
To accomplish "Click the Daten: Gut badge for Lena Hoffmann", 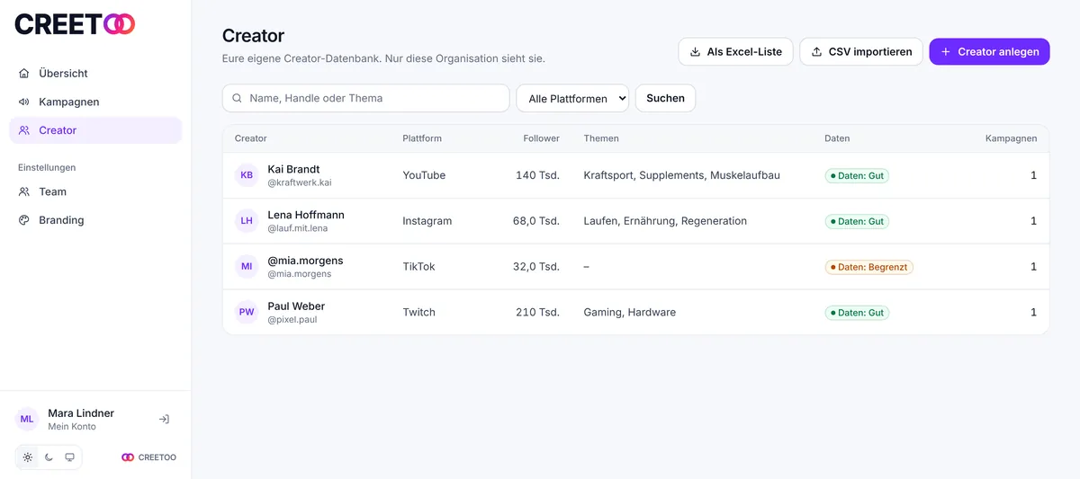I will tap(857, 221).
